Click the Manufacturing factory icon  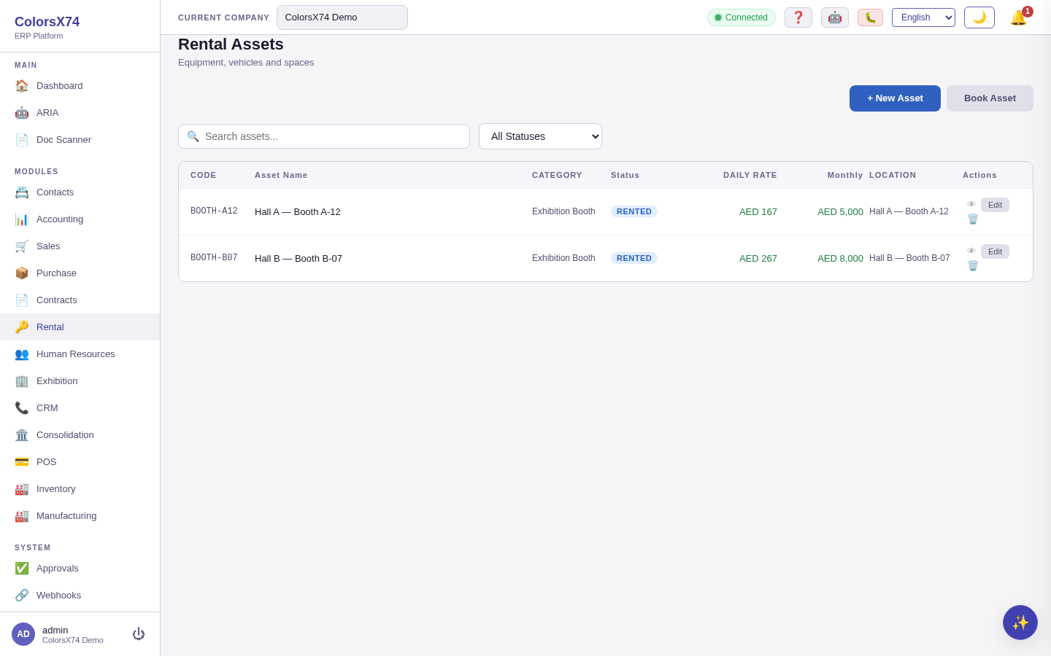click(22, 515)
